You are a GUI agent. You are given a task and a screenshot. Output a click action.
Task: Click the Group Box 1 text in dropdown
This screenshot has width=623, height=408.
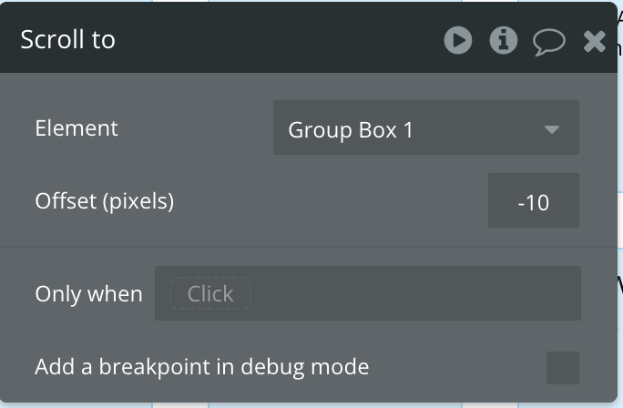pos(351,129)
